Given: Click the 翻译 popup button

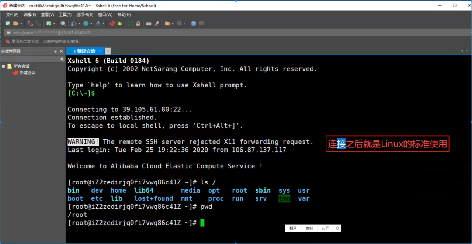Looking at the screenshot, I should pyautogui.click(x=293, y=228).
